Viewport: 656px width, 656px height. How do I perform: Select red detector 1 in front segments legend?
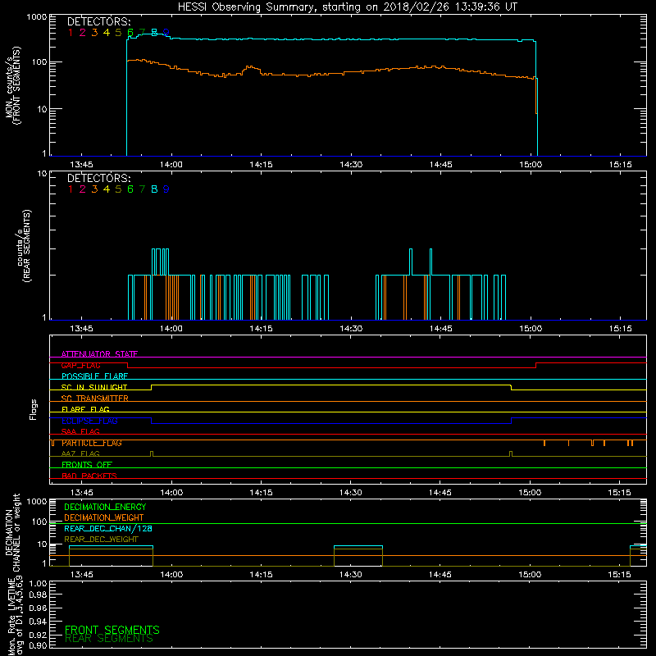pyautogui.click(x=71, y=33)
